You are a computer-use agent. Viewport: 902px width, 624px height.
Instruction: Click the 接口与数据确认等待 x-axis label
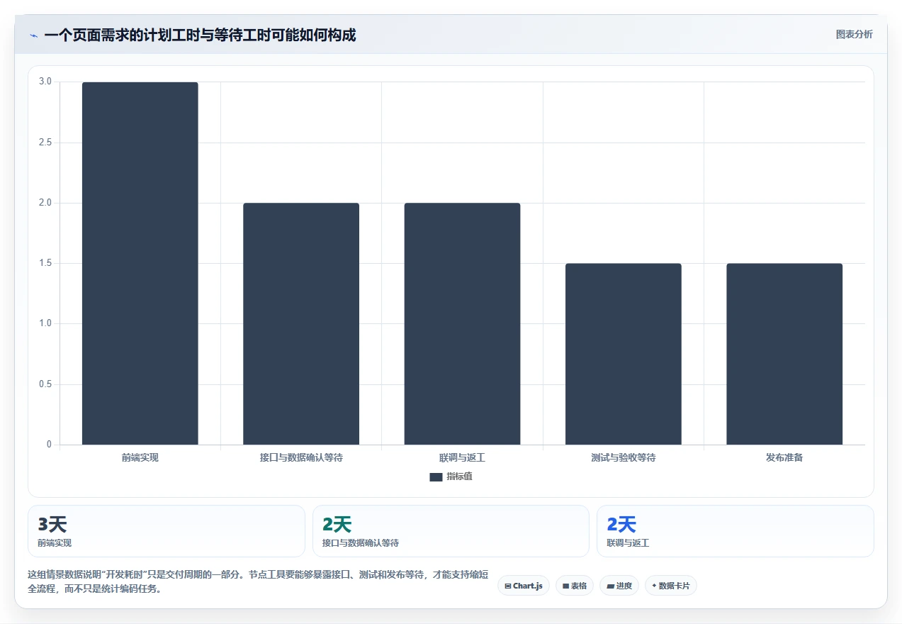coord(301,457)
